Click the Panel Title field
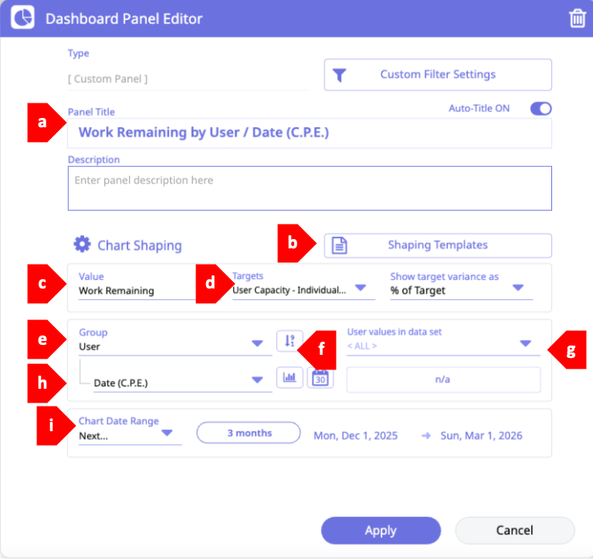This screenshot has width=593, height=560. point(309,133)
